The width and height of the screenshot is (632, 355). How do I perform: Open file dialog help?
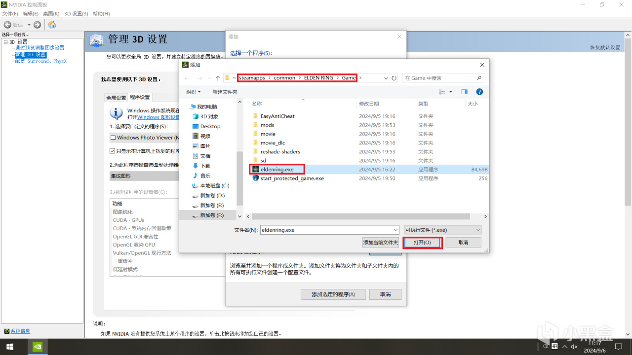[479, 92]
